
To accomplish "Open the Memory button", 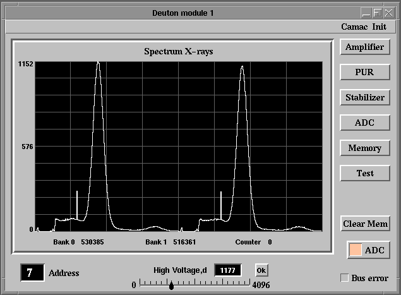I will pos(364,148).
